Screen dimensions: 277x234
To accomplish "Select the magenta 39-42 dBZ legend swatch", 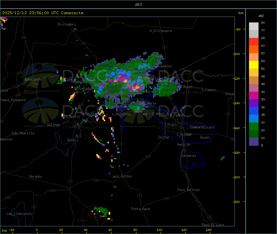I will [254, 95].
